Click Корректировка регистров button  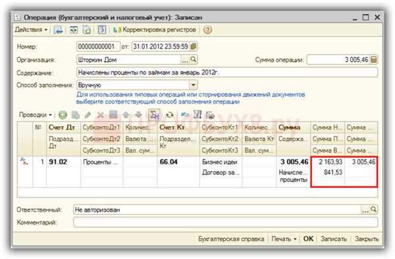pos(155,30)
